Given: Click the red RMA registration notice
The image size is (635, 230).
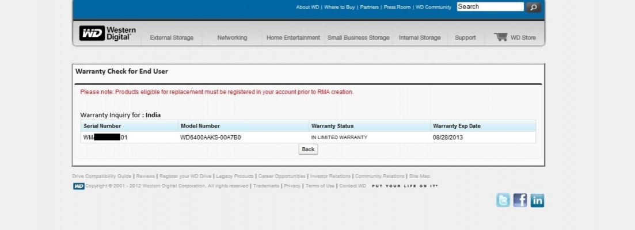Looking at the screenshot, I should coord(216,92).
